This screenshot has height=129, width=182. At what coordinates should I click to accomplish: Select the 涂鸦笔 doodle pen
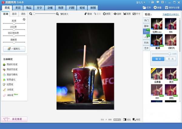[8, 90]
